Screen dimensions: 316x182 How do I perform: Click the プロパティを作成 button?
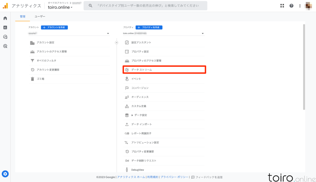pos(149,27)
